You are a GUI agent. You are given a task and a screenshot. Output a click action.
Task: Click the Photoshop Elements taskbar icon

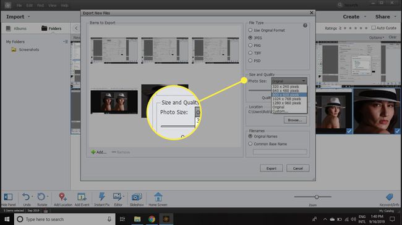(x=166, y=219)
